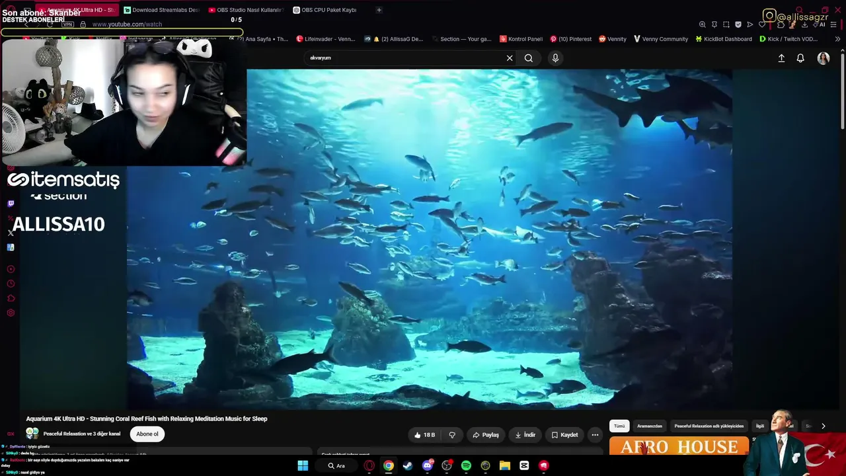Open (10) Pinterest bookmark
Screen dimensions: 846x476
click(571, 39)
